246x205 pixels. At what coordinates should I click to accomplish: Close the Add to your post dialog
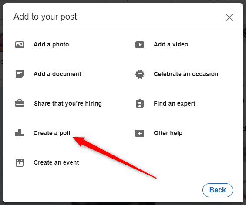point(229,17)
